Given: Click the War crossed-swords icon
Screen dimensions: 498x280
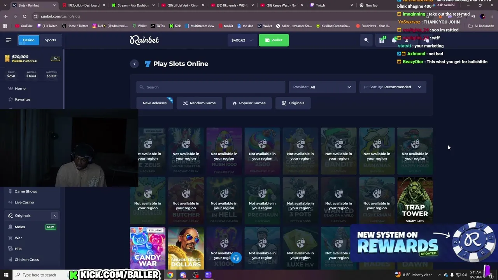Looking at the screenshot, I should point(10,238).
